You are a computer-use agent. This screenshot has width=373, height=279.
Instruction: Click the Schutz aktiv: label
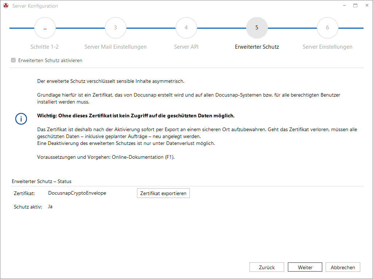click(x=28, y=207)
